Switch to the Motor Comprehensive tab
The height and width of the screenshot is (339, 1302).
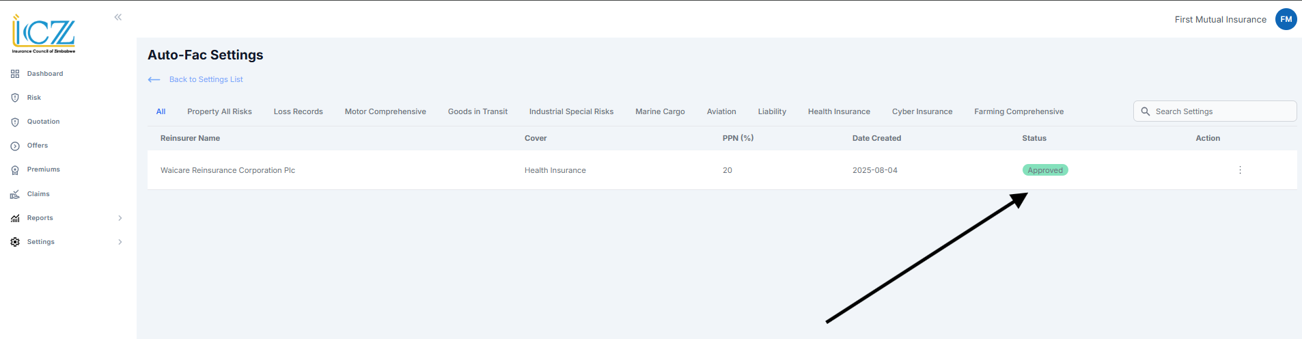tap(385, 111)
